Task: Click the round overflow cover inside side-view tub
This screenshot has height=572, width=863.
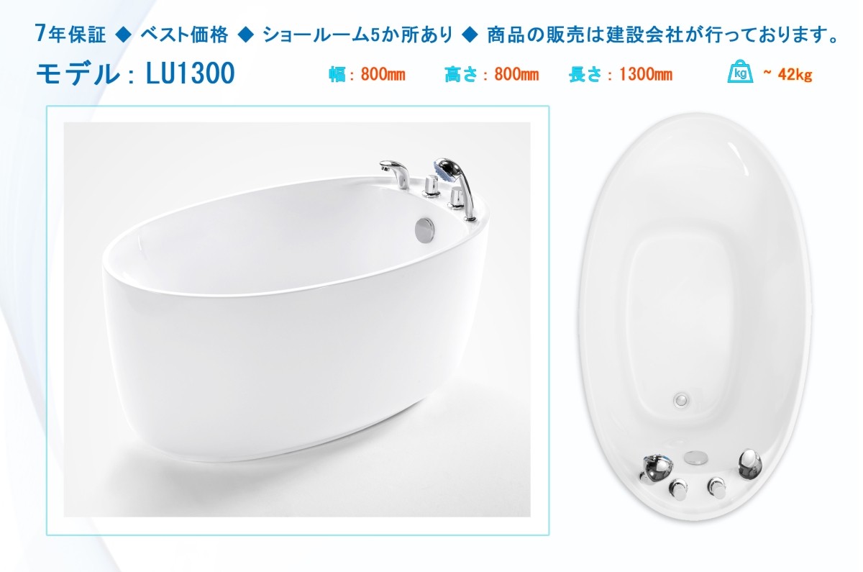Action: click(x=426, y=227)
